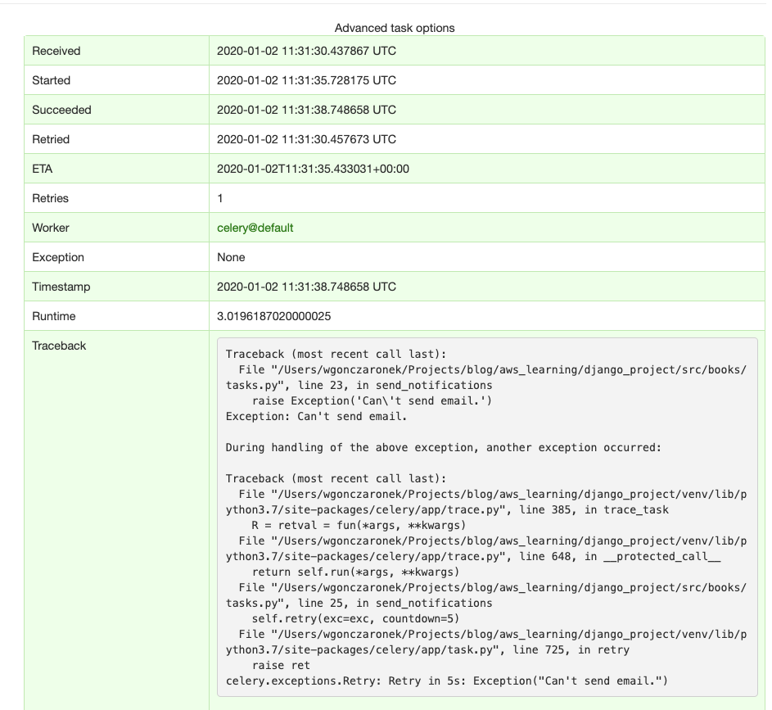Open the celery@default worker link
Screen dimensions: 772x710
pos(255,228)
